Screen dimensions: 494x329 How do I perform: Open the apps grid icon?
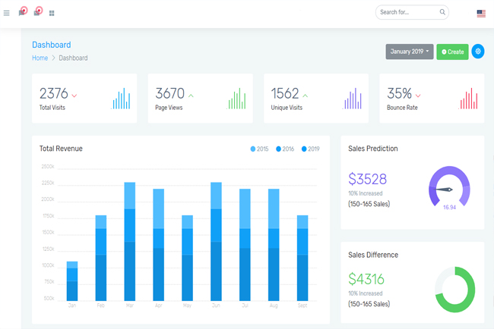pyautogui.click(x=52, y=13)
